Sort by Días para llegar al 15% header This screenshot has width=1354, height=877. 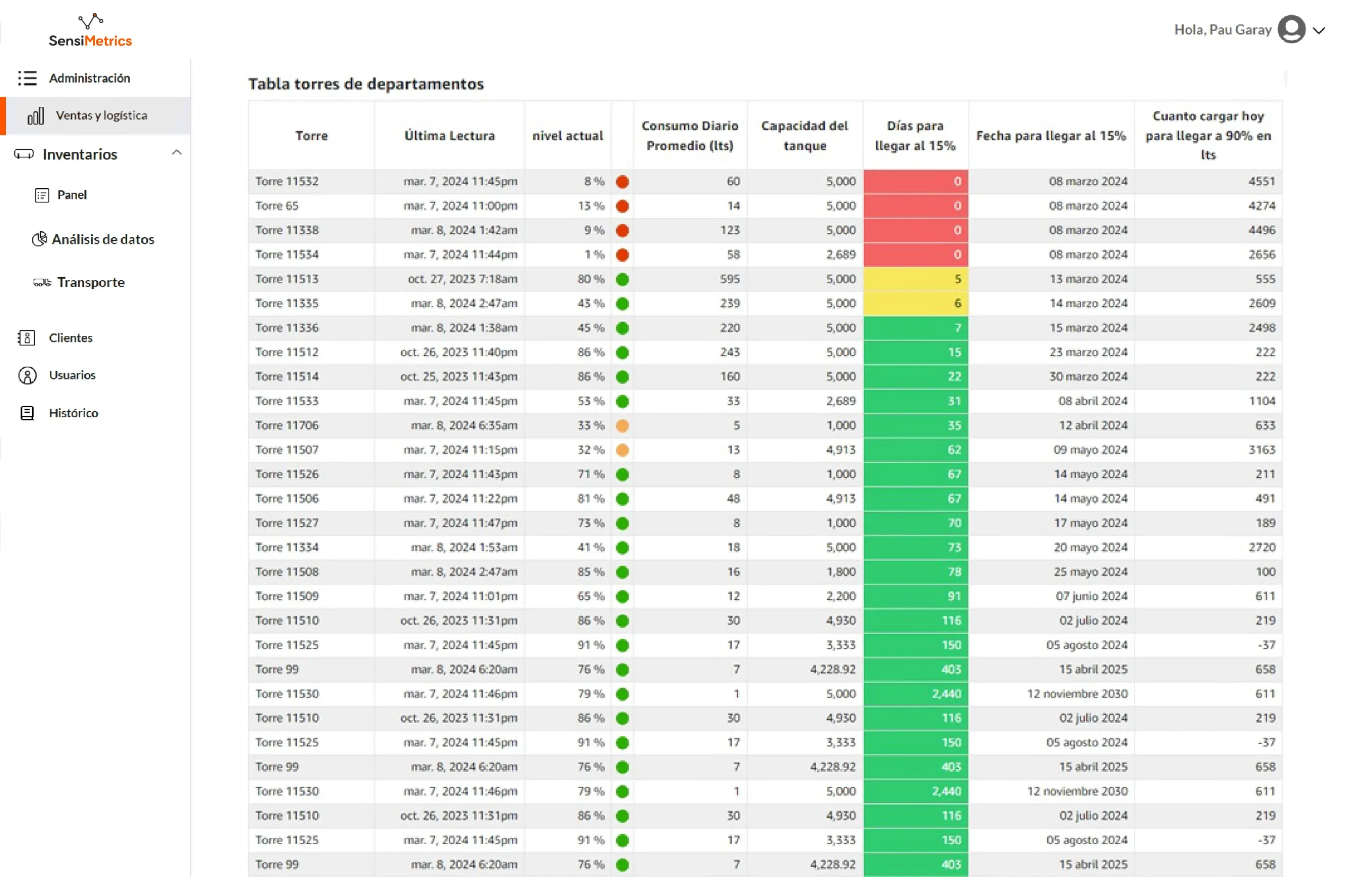915,135
